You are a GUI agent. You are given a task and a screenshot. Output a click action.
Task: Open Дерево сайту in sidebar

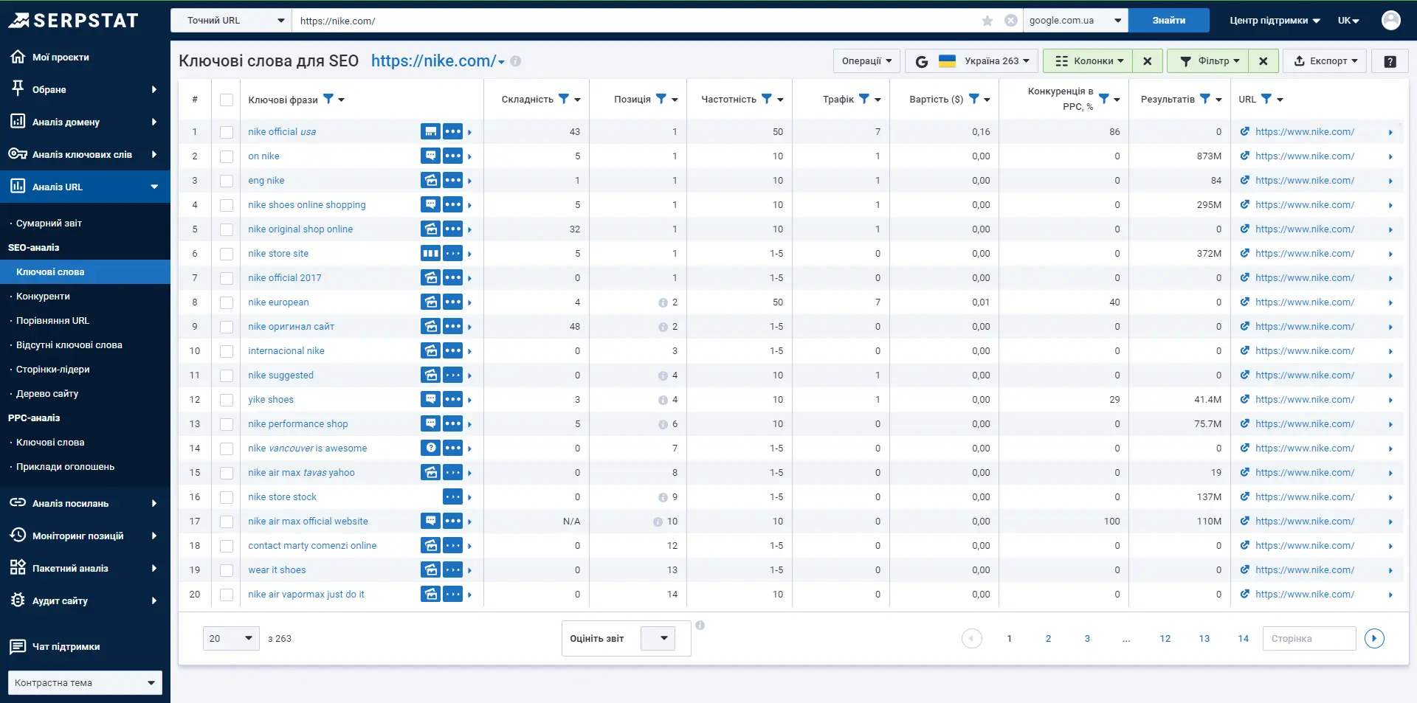pos(47,393)
